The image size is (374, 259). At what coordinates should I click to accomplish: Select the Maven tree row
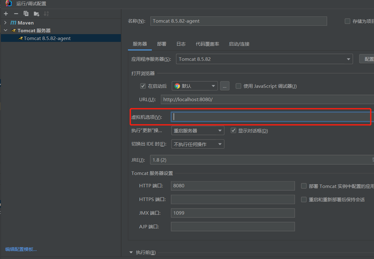point(61,23)
